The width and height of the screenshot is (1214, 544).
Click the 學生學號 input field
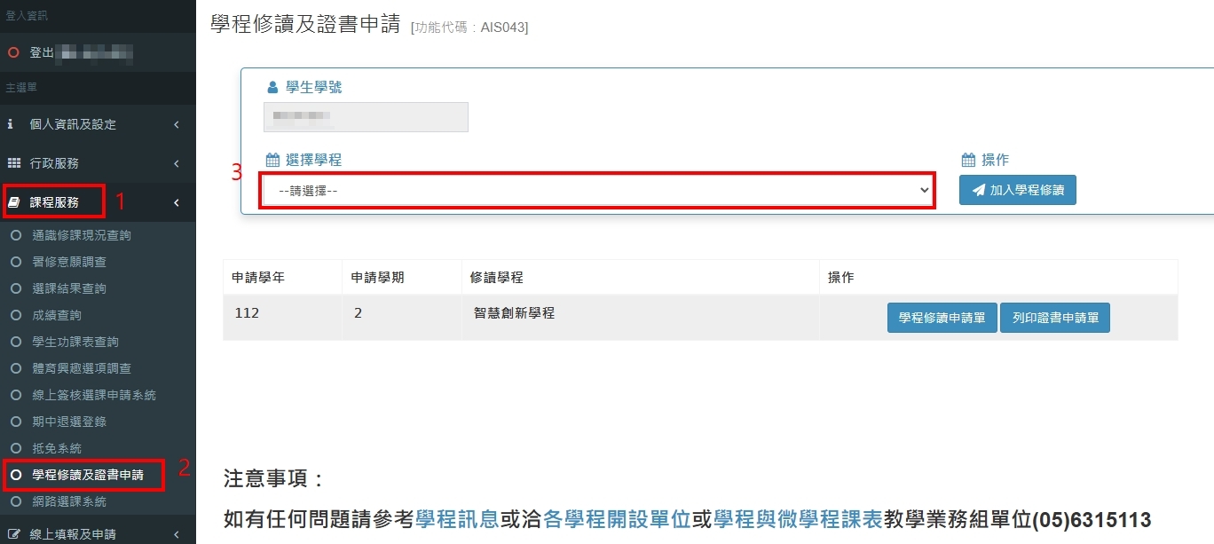click(366, 117)
